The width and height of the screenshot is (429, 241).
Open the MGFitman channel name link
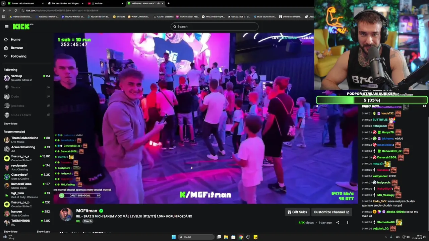[86, 211]
